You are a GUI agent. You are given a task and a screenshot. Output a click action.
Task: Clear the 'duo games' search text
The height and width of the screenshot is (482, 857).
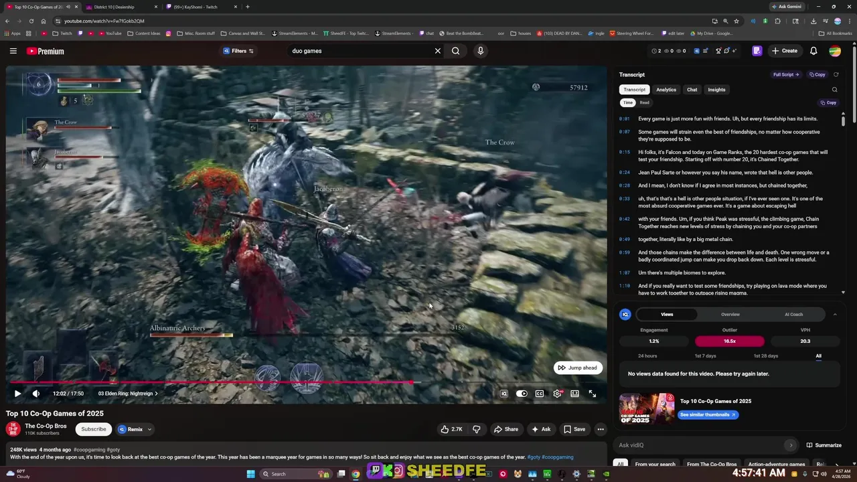coord(438,51)
